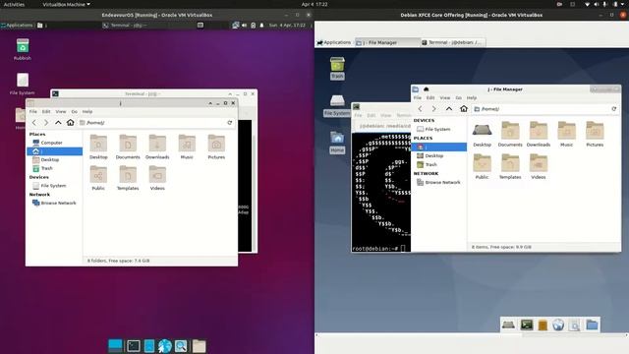Image resolution: width=629 pixels, height=354 pixels.
Task: Open VirtualBox Machine dropdown in top bar
Action: tap(66, 4)
